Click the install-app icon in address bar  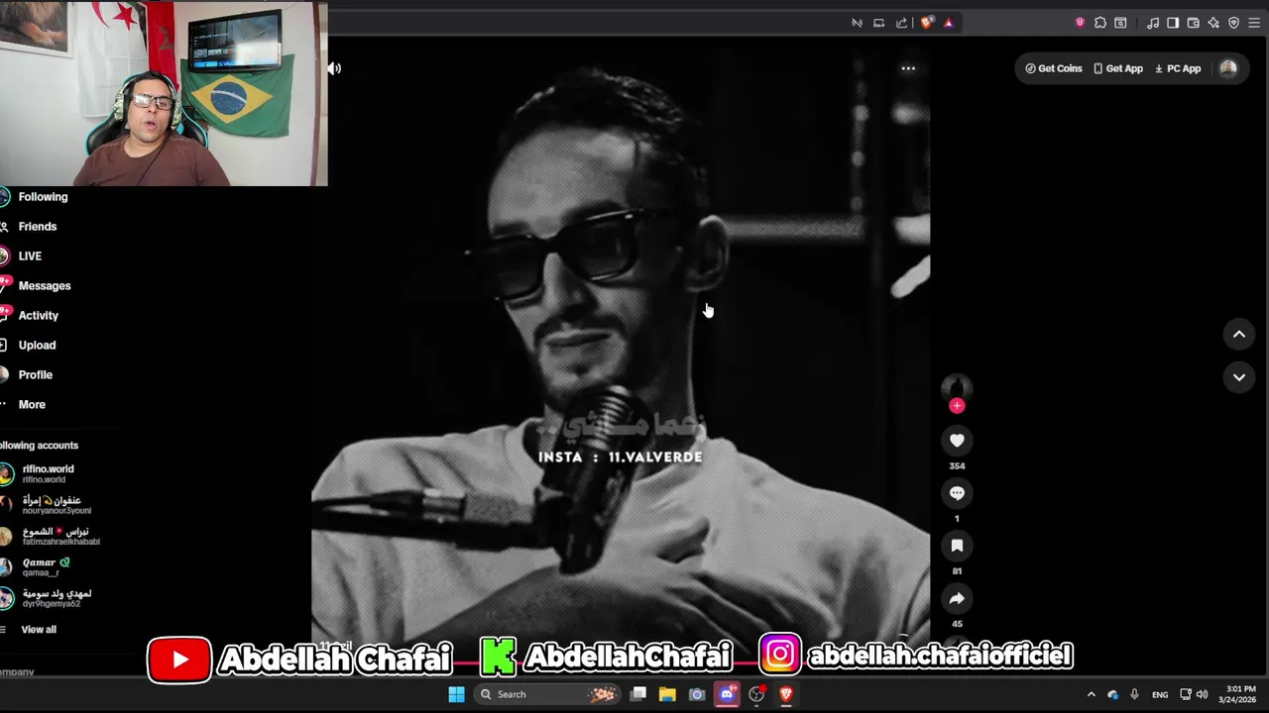pyautogui.click(x=878, y=23)
